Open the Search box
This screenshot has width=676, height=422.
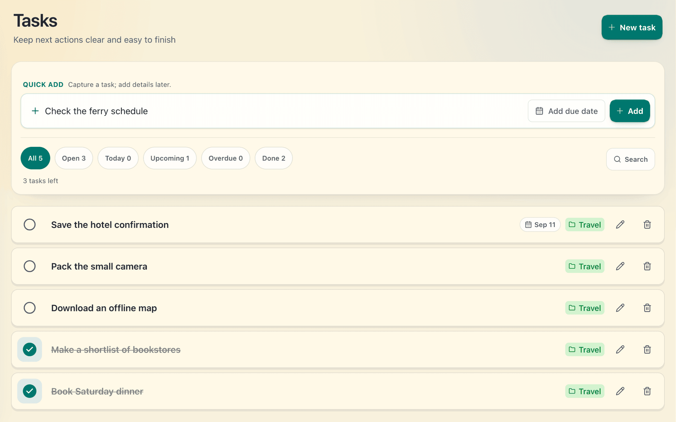click(x=630, y=159)
